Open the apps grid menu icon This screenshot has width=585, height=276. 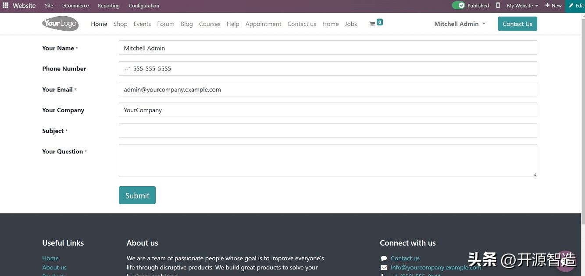pos(6,6)
